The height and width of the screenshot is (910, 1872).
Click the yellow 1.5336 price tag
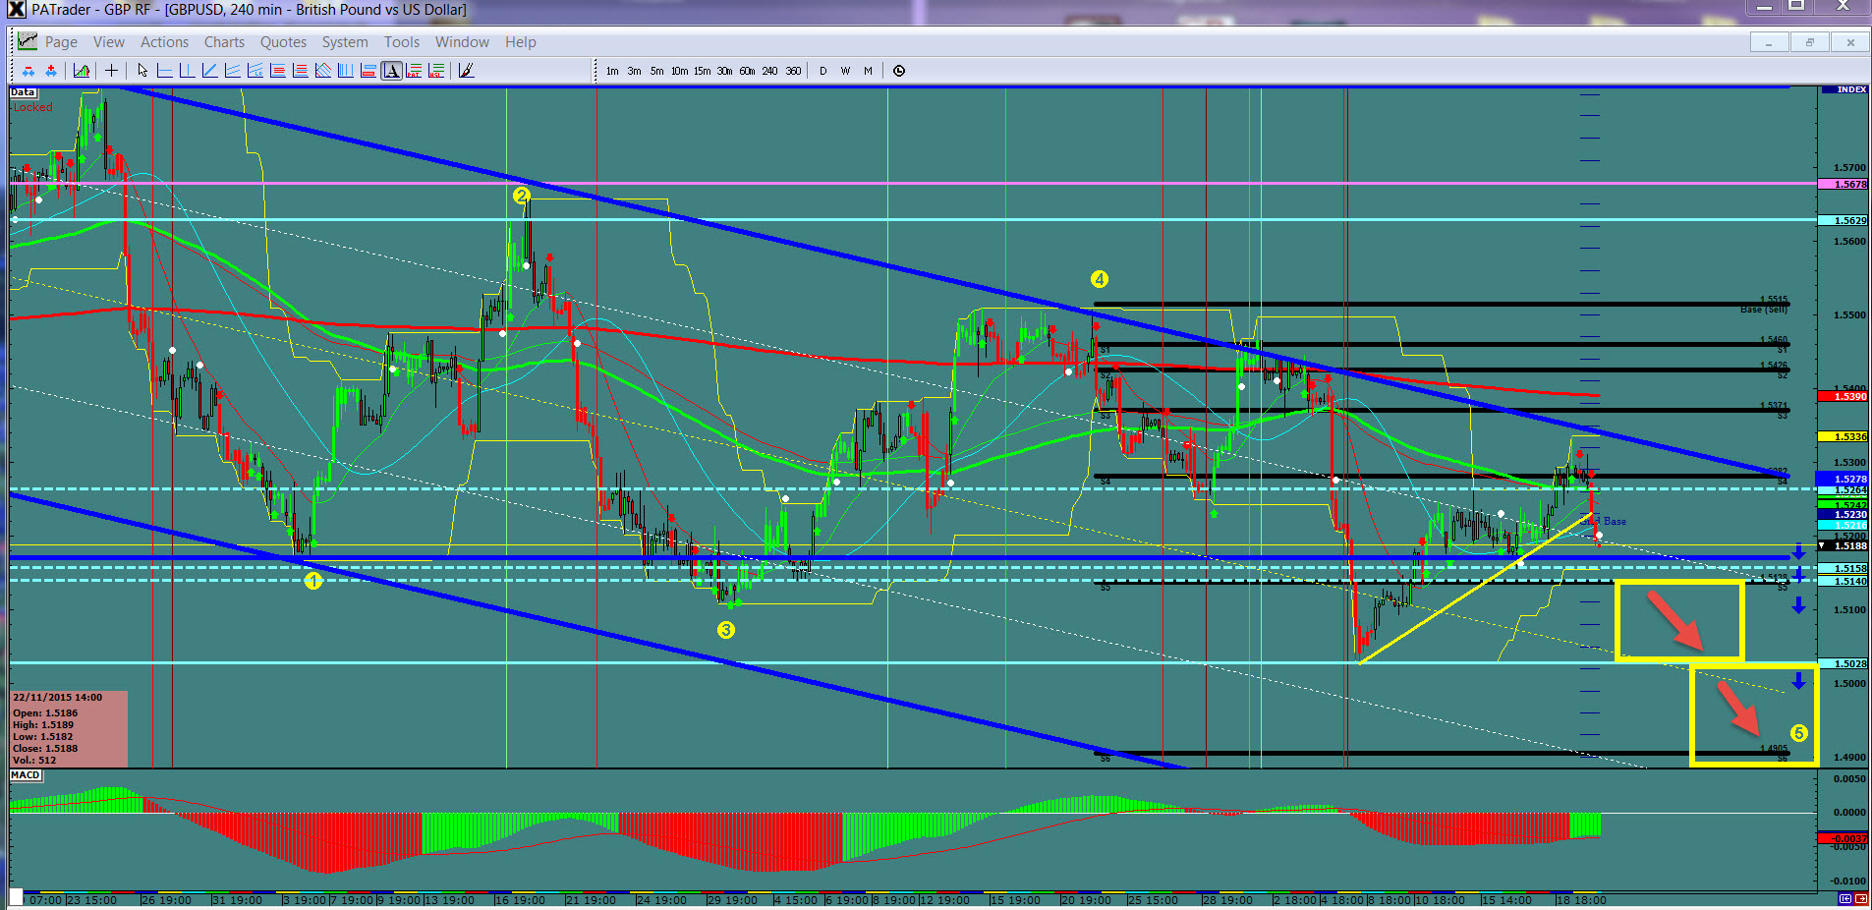coord(1844,436)
